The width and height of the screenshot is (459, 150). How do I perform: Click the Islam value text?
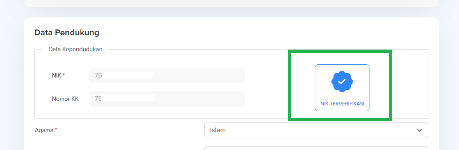point(218,130)
